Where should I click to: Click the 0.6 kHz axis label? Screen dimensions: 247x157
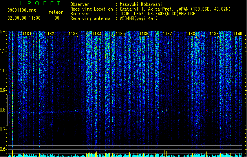click(3, 149)
